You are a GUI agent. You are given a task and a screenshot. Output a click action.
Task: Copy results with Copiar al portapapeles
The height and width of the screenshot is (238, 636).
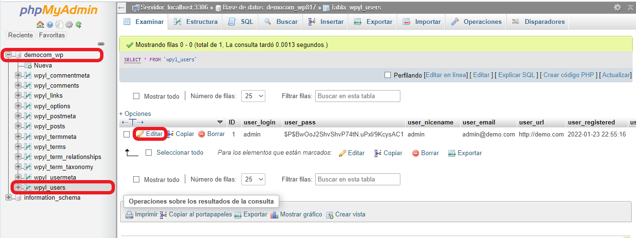(196, 215)
